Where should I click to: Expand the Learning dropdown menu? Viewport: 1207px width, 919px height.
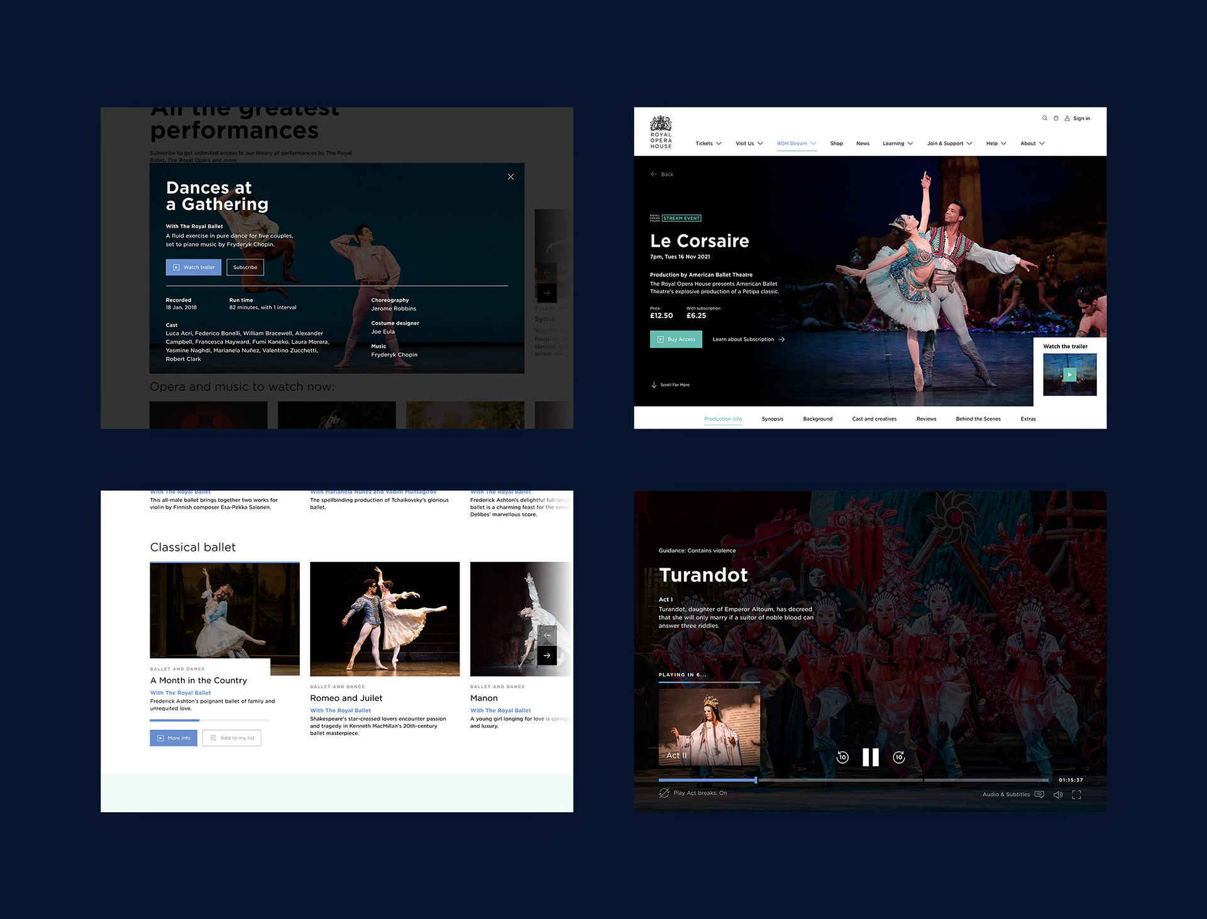pyautogui.click(x=898, y=143)
